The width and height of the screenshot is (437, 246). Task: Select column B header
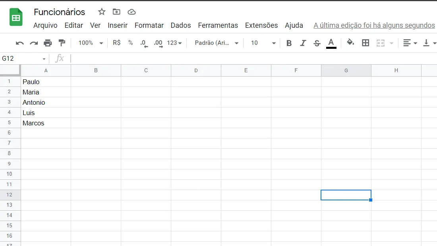[96, 70]
